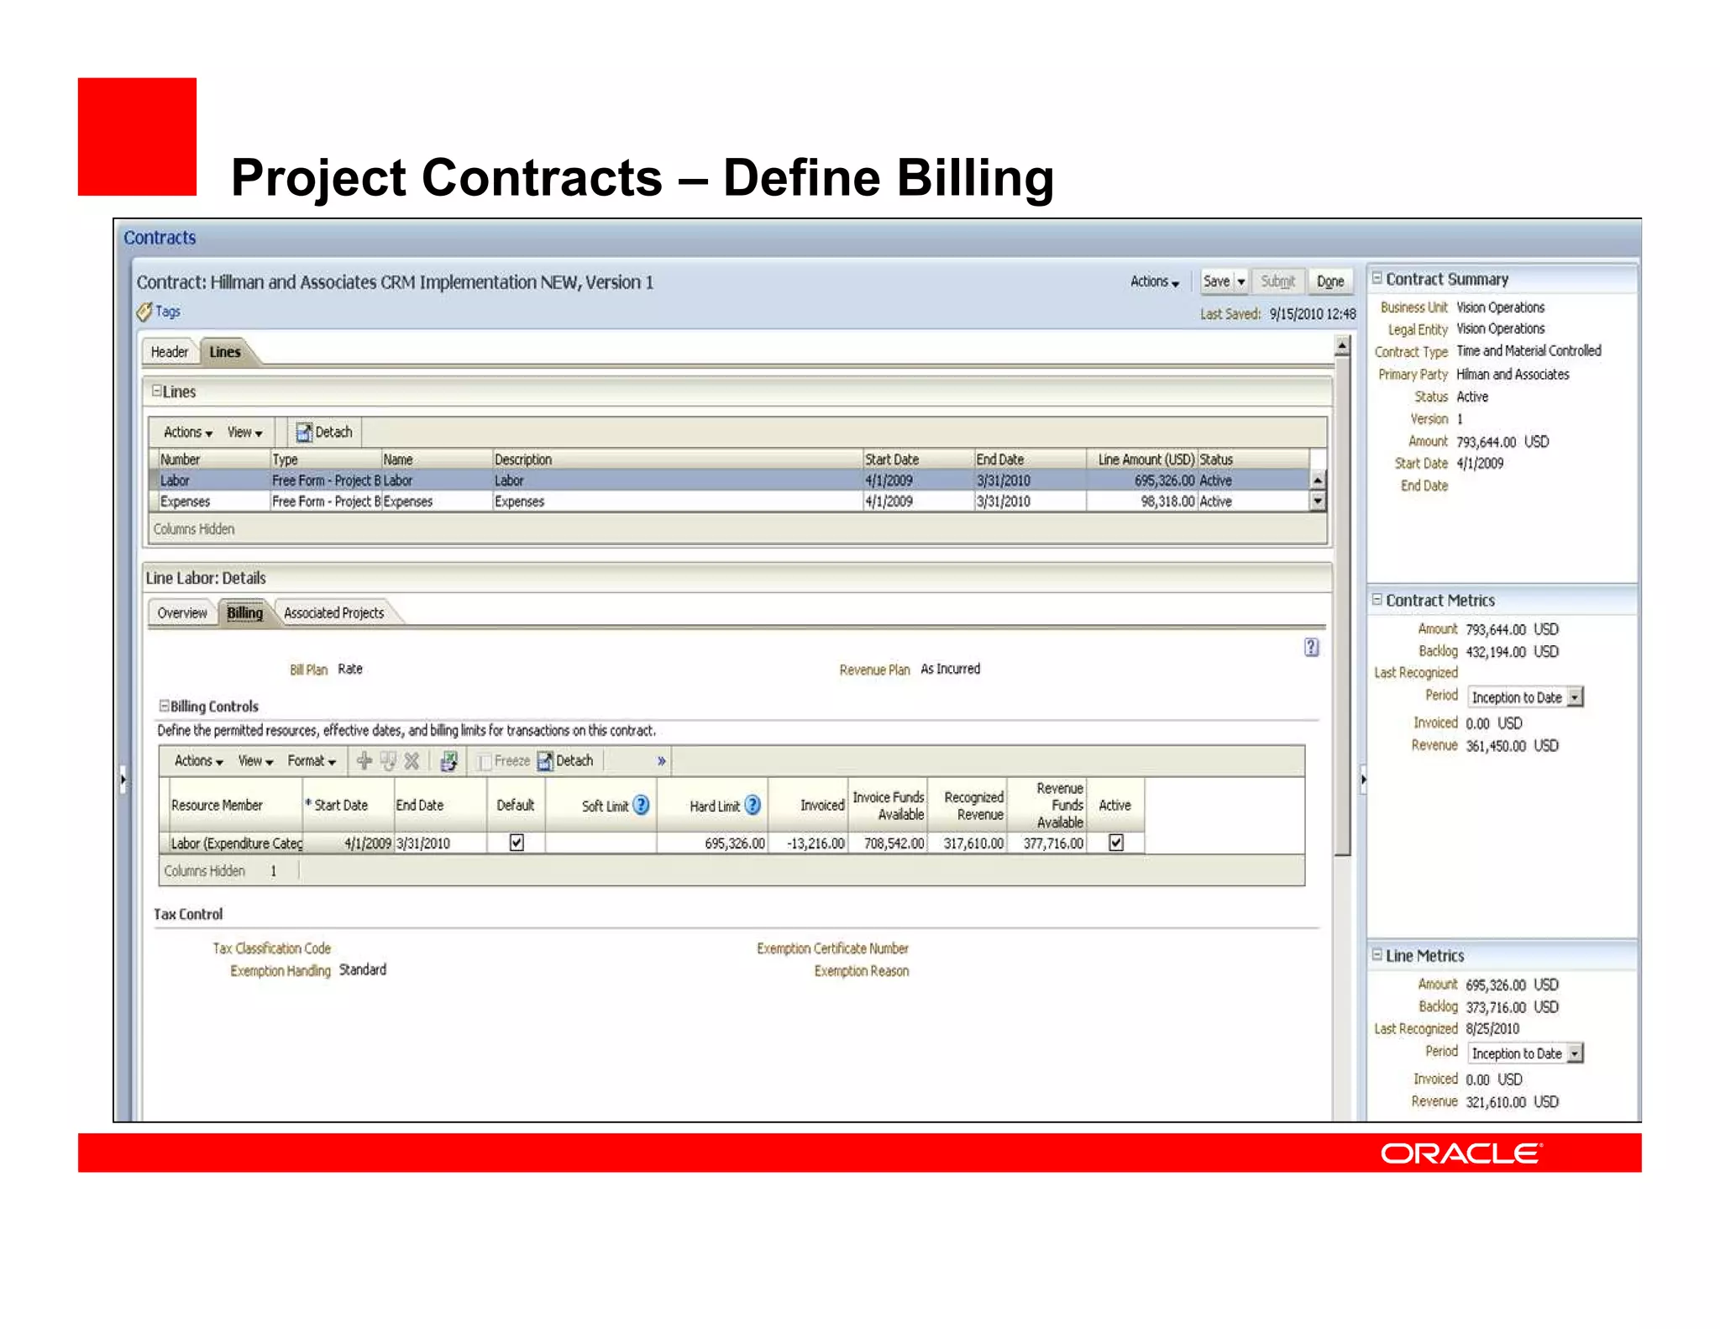This screenshot has width=1720, height=1329.
Task: Click the main pane scroll up arrow
Action: [1342, 345]
